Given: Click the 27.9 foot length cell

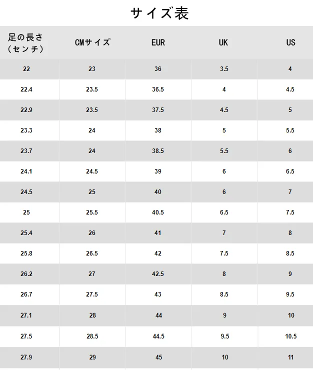Looking at the screenshot, I should pos(26,357).
